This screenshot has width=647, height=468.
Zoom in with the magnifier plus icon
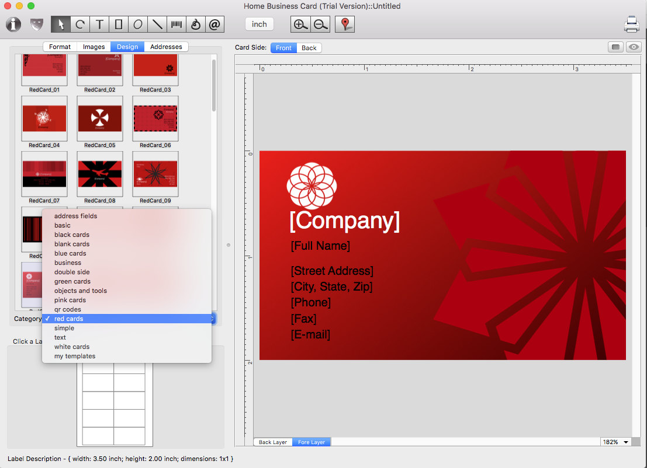(x=300, y=25)
